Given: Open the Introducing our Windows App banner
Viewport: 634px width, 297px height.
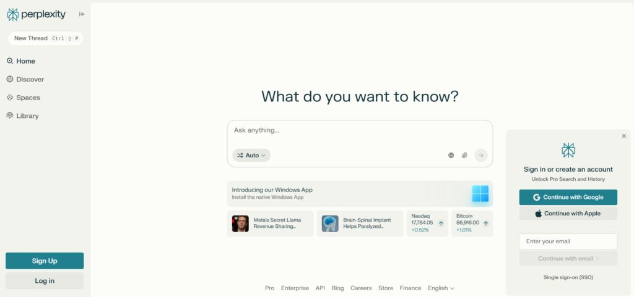Looking at the screenshot, I should [x=360, y=193].
